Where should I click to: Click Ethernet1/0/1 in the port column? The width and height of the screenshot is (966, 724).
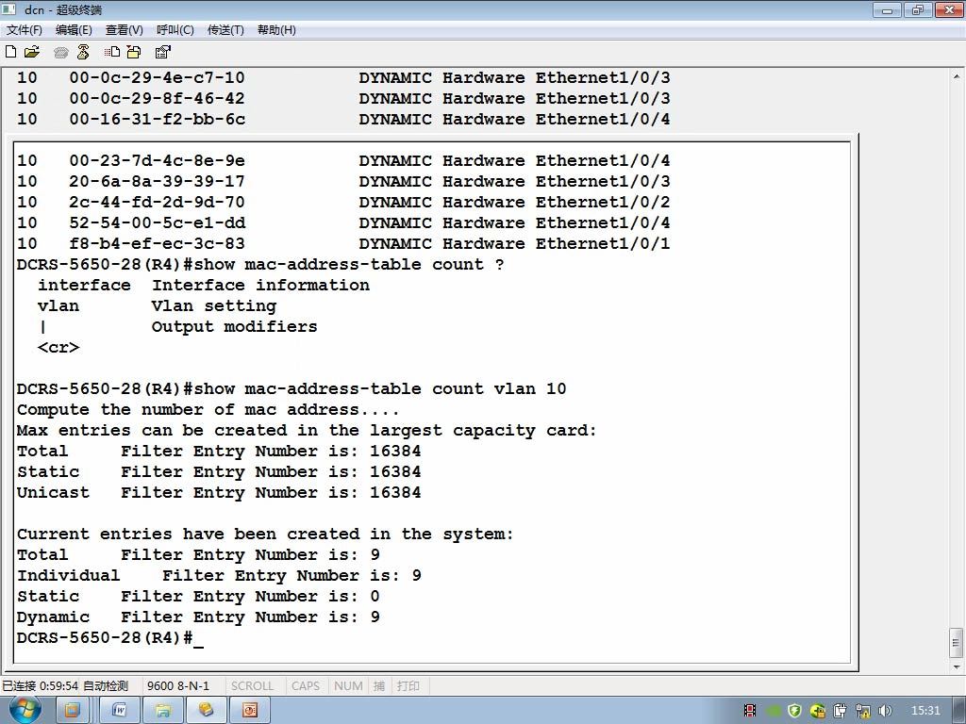point(603,244)
